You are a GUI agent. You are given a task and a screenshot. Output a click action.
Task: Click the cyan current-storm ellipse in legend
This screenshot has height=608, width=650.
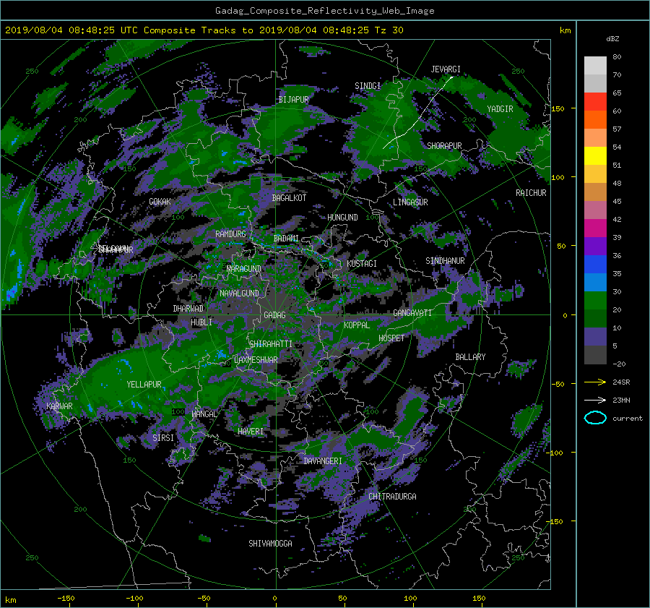click(595, 418)
